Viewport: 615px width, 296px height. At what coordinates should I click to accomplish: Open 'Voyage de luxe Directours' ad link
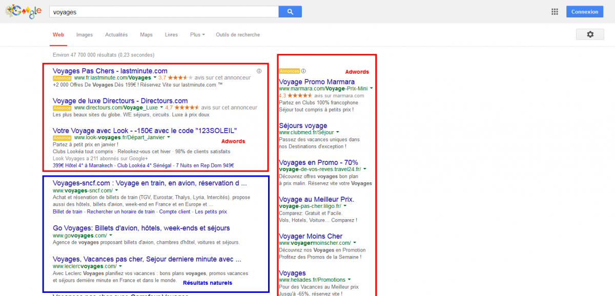pyautogui.click(x=120, y=100)
